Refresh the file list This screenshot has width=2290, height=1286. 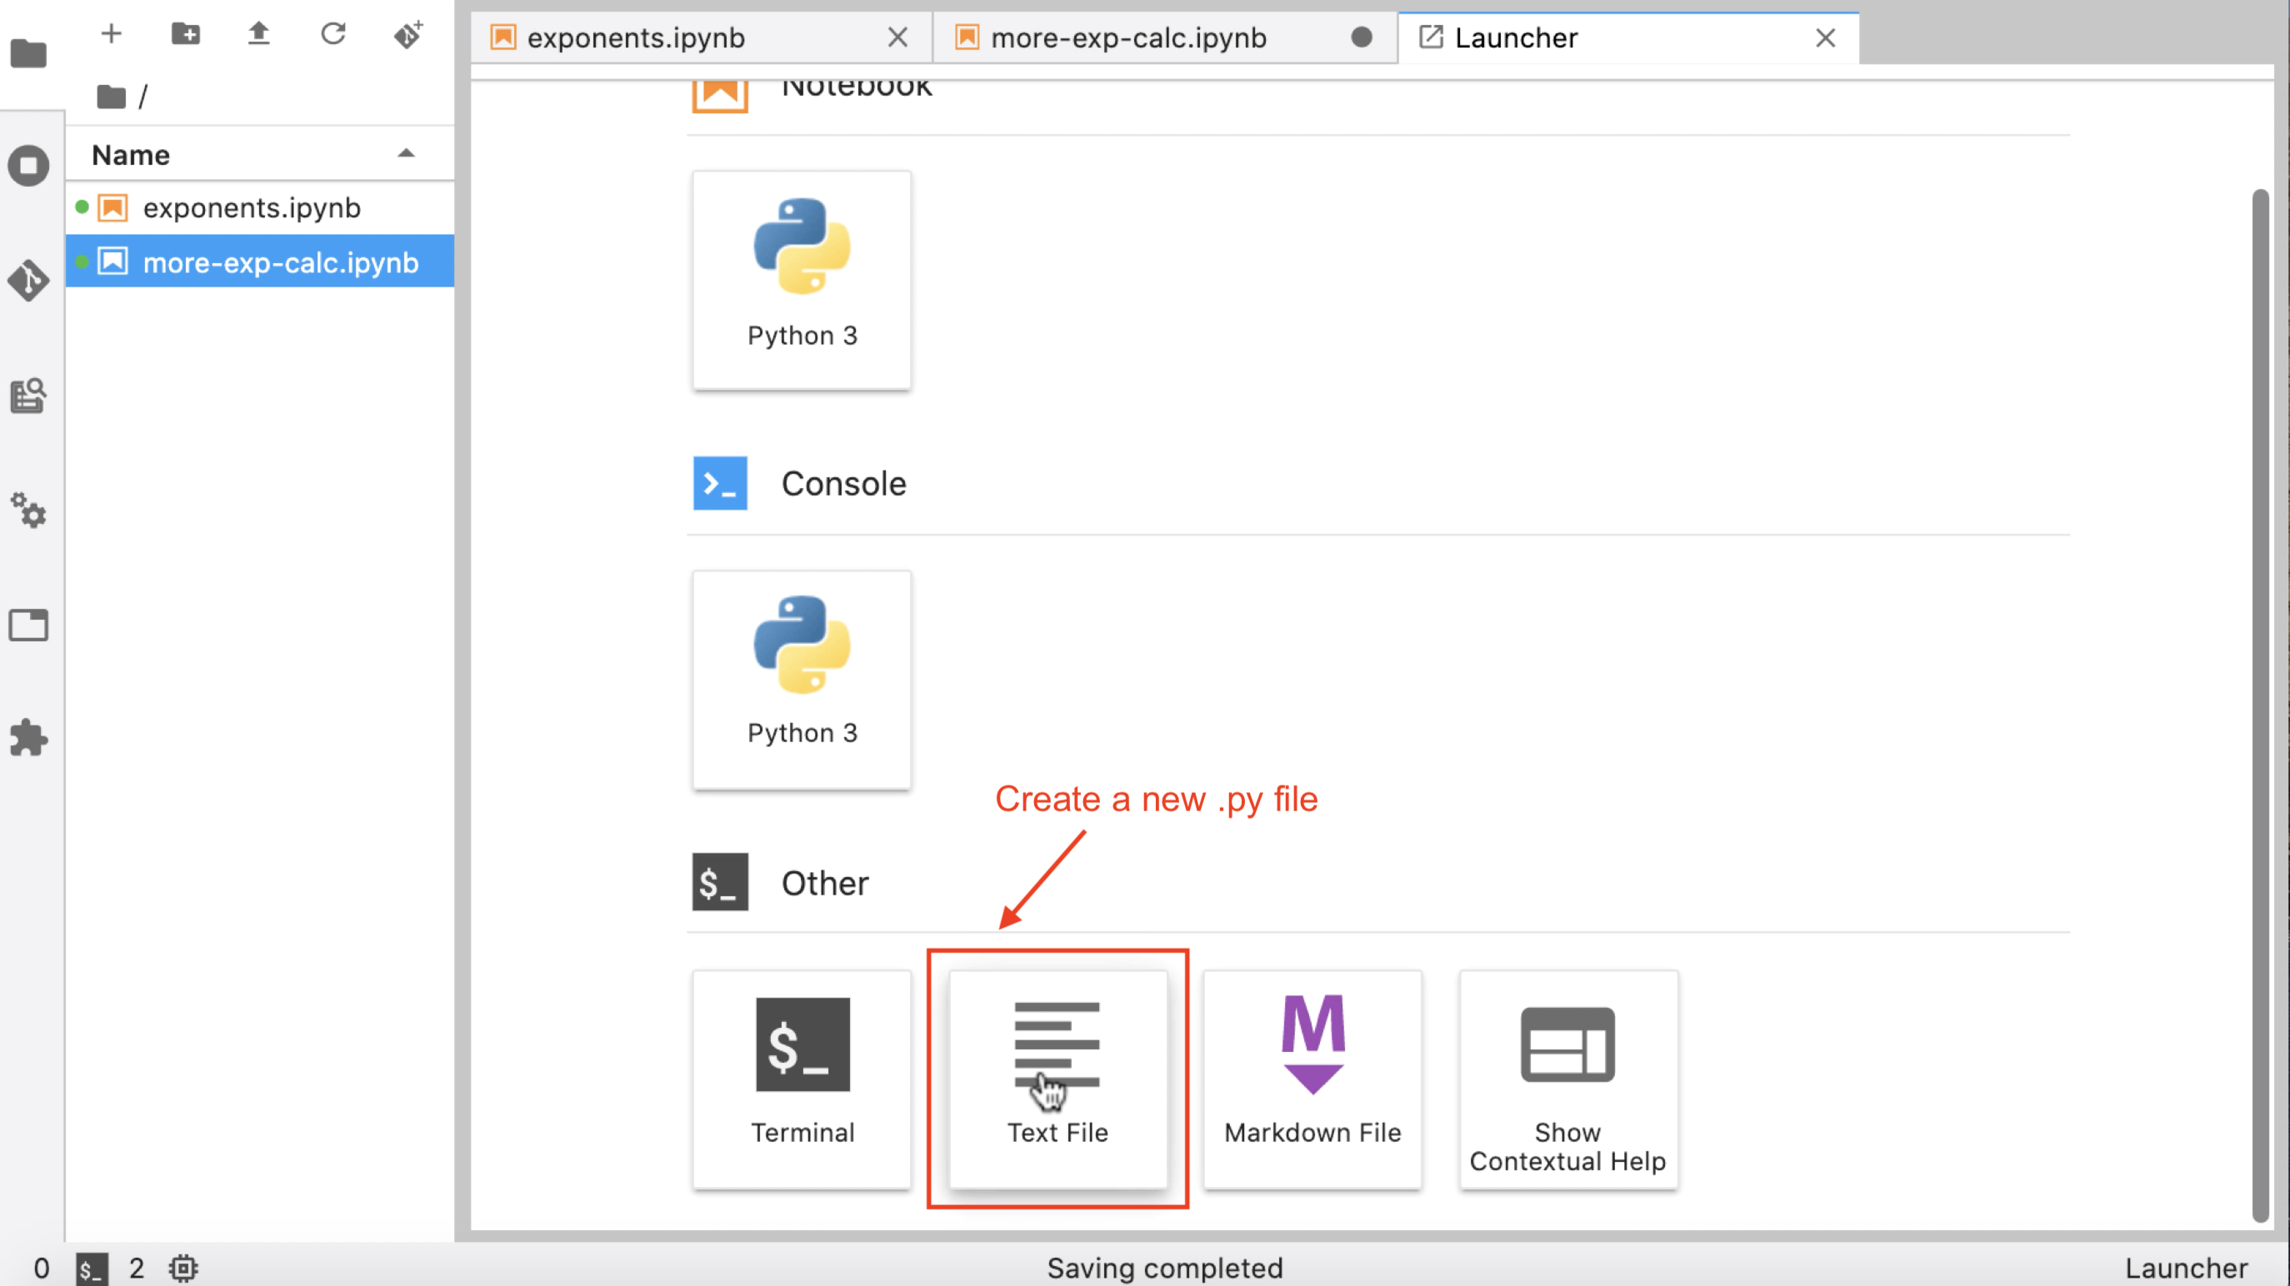[x=332, y=34]
